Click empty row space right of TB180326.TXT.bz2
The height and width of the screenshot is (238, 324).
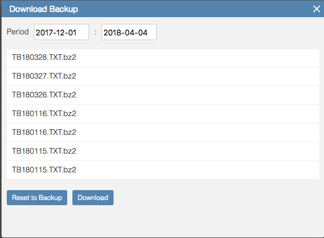[196, 95]
